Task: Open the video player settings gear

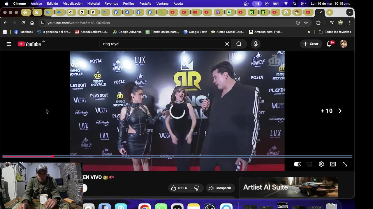Action: (x=321, y=164)
